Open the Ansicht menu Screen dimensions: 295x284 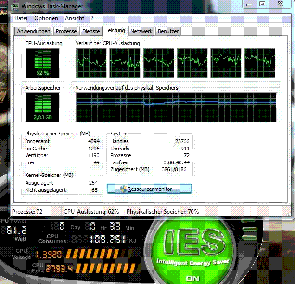pyautogui.click(x=75, y=18)
